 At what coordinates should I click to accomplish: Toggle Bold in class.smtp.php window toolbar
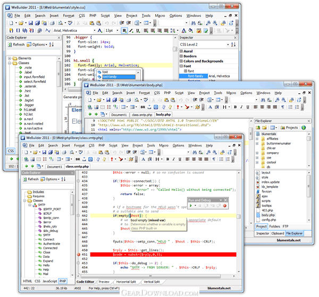click(x=167, y=159)
